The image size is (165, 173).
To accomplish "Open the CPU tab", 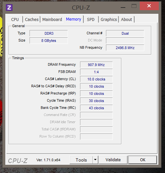I will (15, 20).
